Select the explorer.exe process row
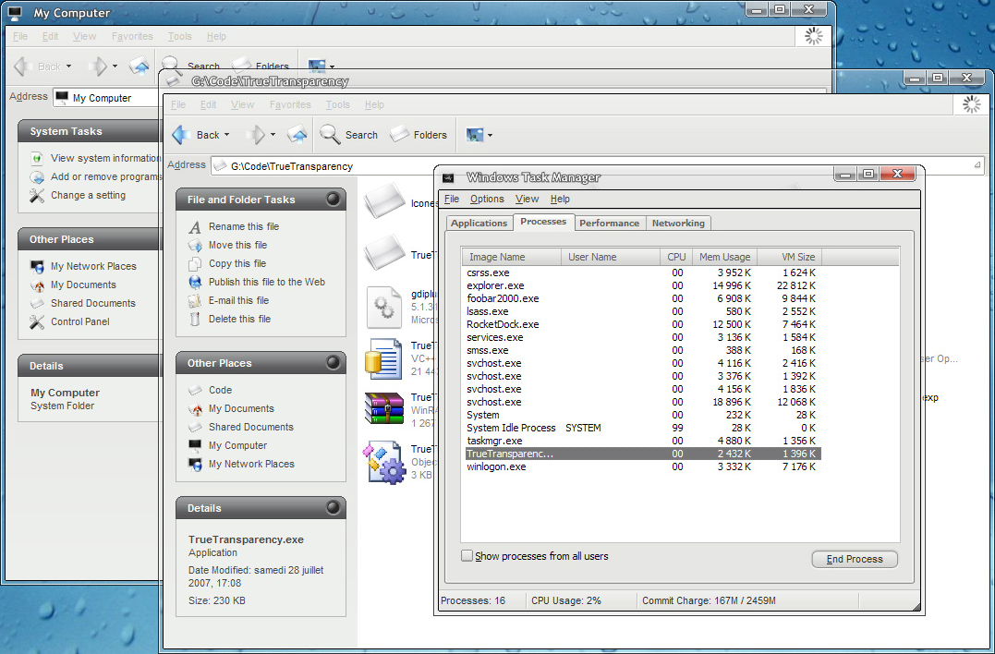Viewport: 995px width, 654px height. (x=496, y=286)
